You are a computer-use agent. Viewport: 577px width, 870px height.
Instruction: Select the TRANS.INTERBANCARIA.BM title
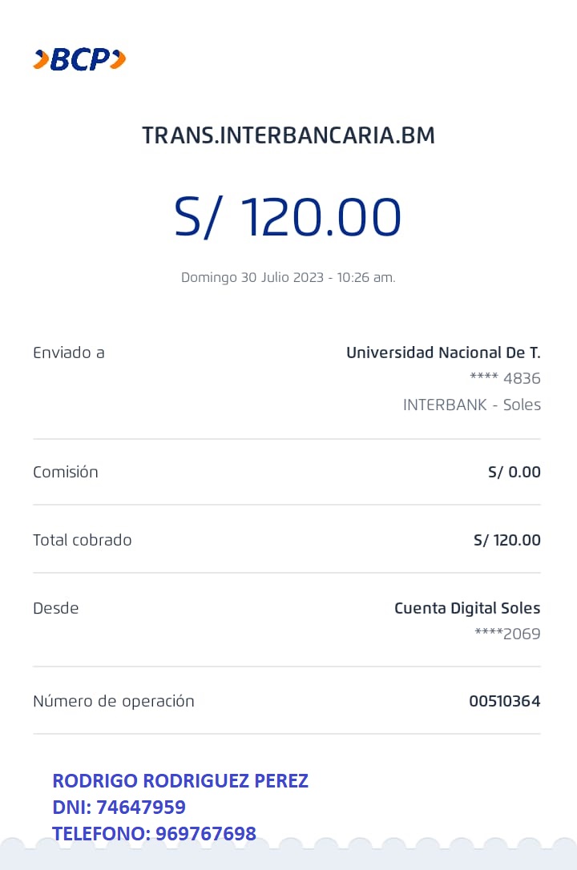tap(288, 135)
